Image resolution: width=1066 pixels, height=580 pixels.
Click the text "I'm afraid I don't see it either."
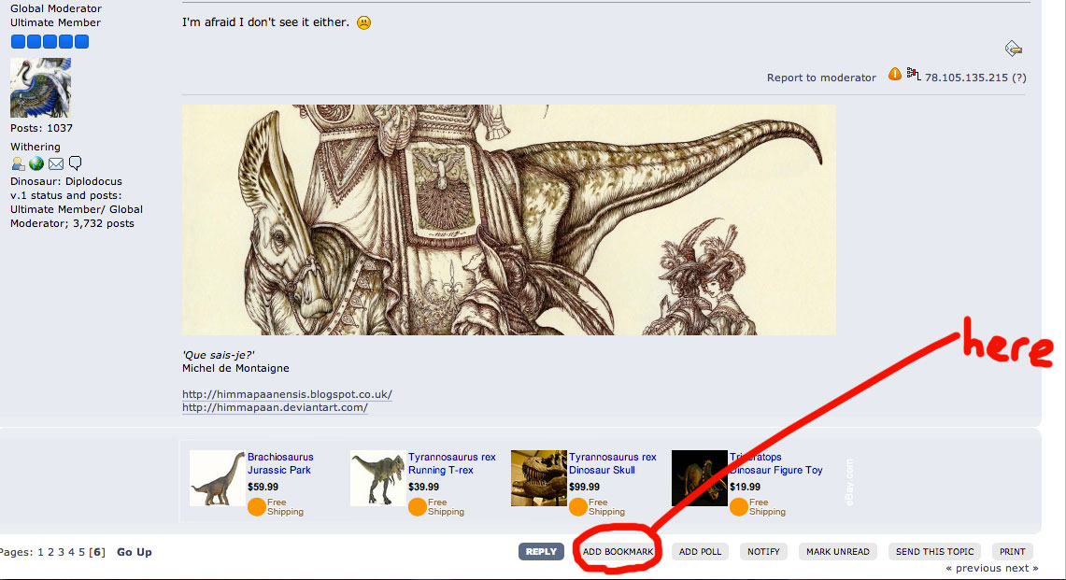tap(266, 22)
